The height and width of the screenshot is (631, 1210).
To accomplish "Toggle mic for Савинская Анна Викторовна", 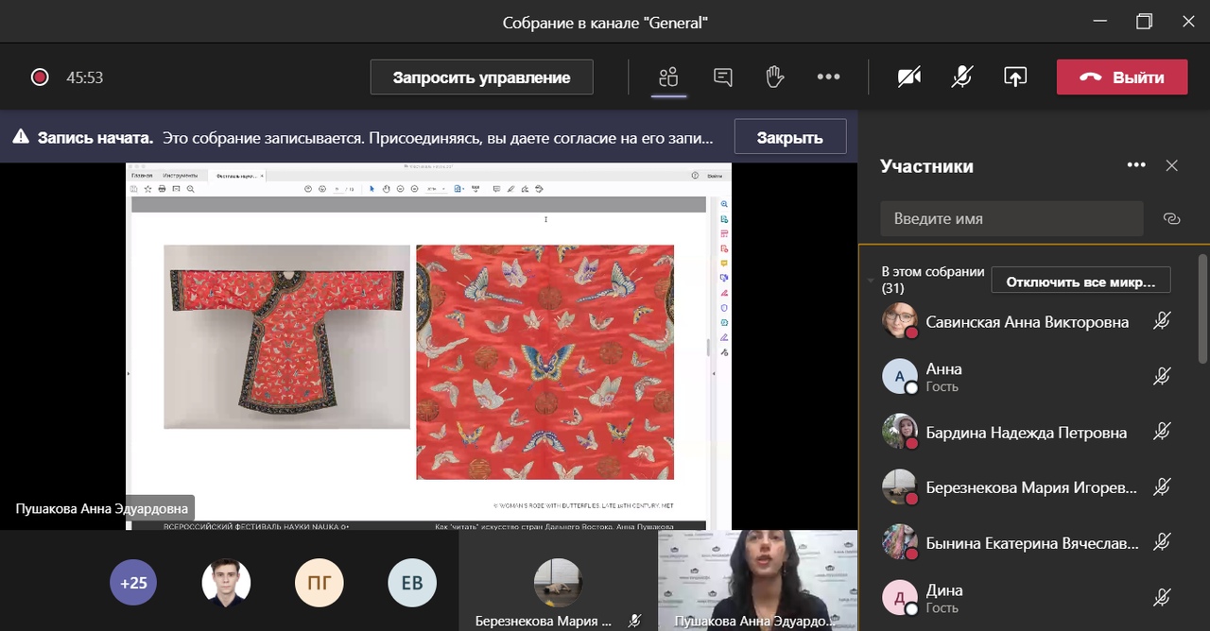I will 1162,322.
